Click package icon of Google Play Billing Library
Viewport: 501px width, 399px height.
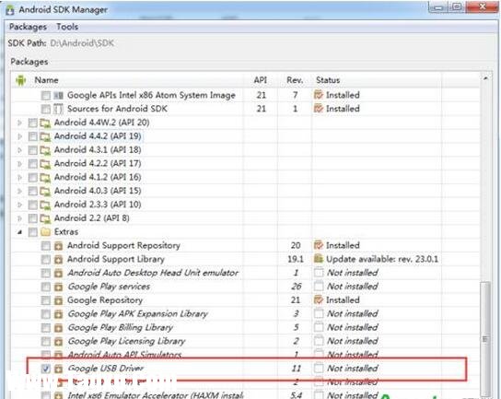point(58,328)
